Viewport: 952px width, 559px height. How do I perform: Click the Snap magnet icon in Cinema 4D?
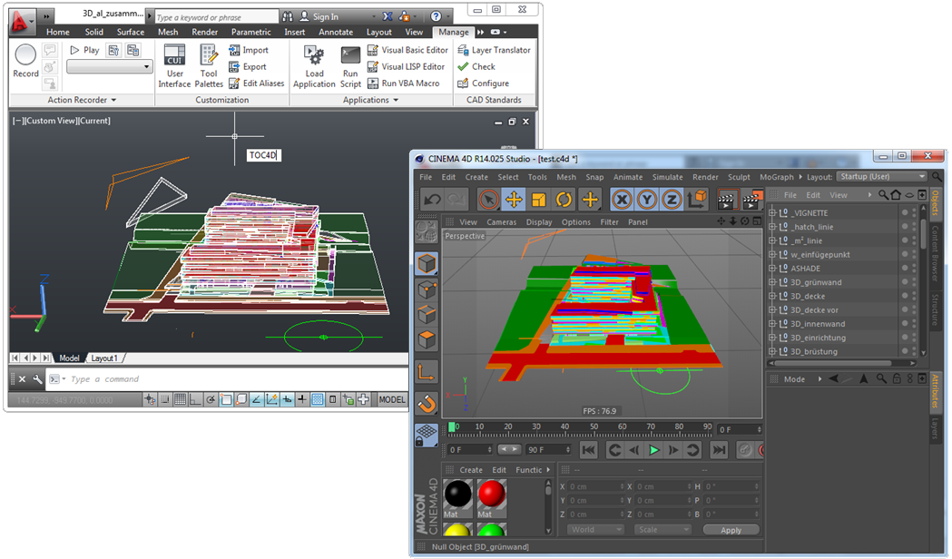pos(427,403)
